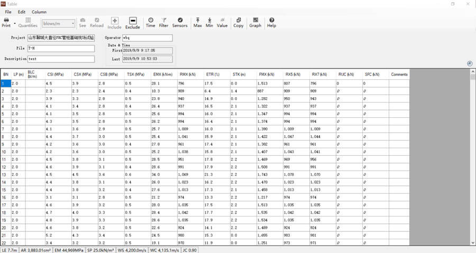Select the FMX (kN) column header

click(270, 74)
